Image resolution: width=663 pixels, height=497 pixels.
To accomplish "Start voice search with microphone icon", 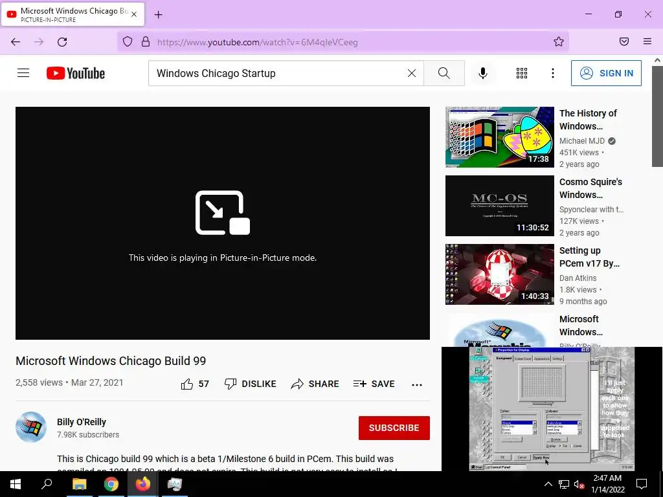I will click(483, 73).
